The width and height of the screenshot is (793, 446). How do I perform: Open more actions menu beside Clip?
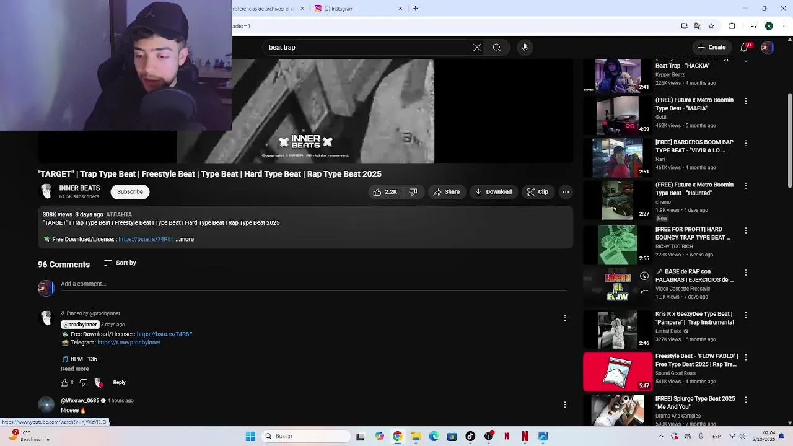[566, 192]
